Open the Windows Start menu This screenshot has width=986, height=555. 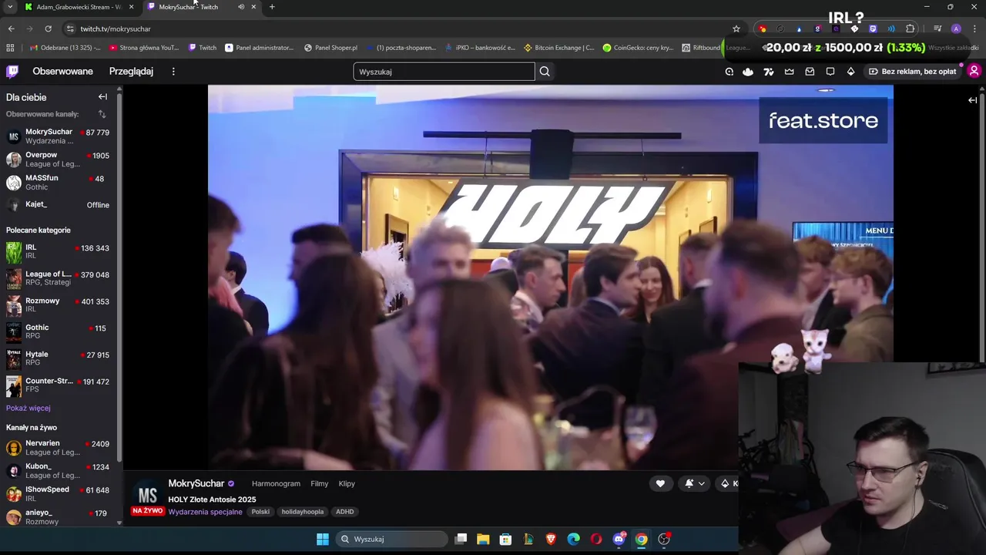[323, 539]
